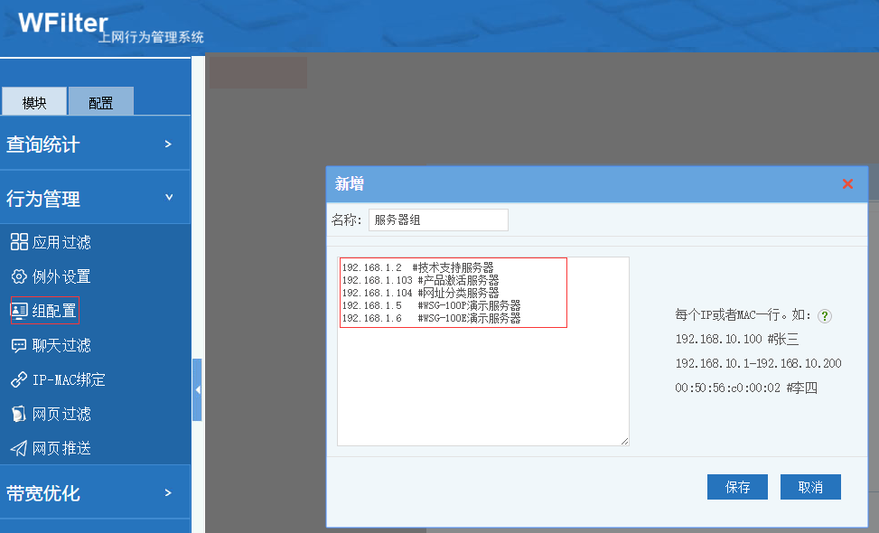Click the 名称 input field
Screen dimensions: 879x533
(x=438, y=220)
